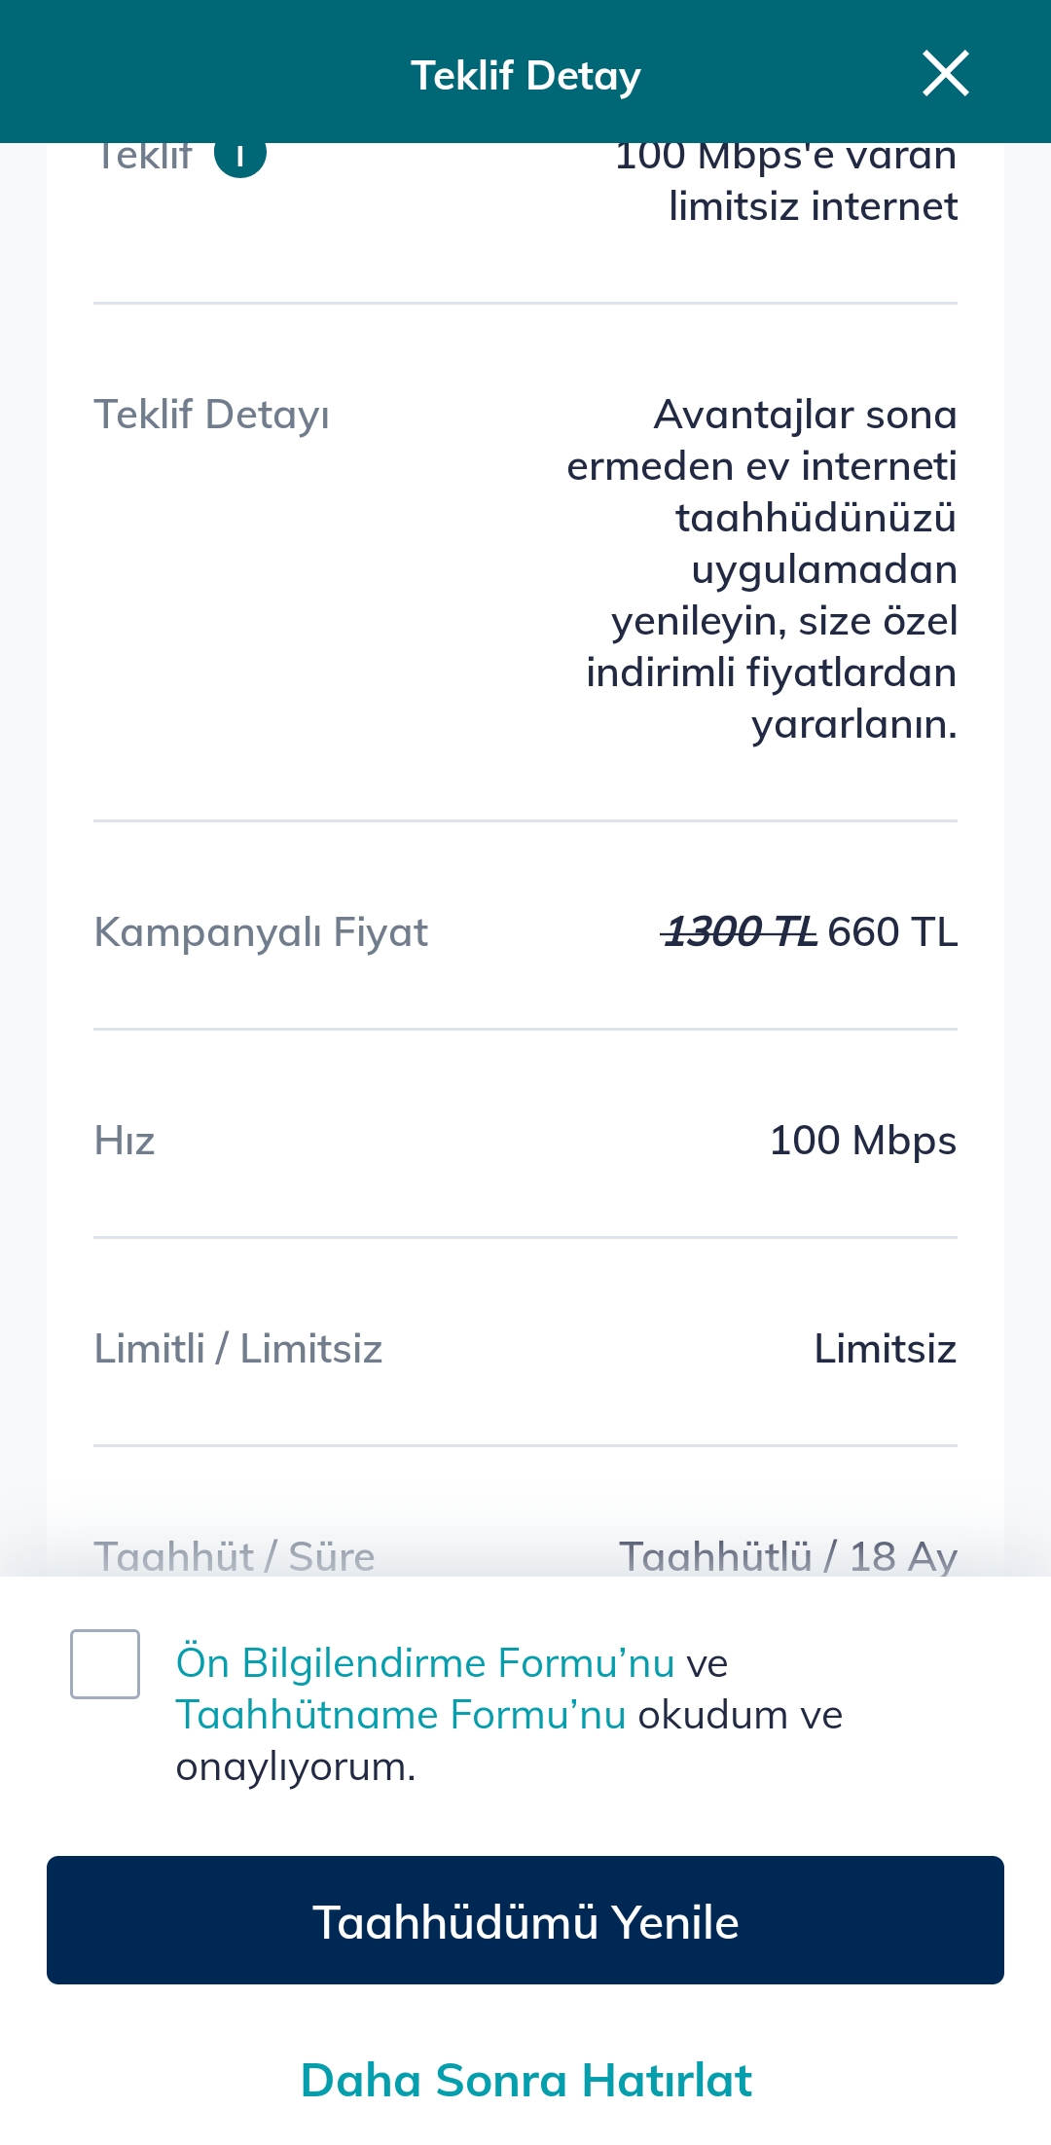Tap the struck-through 1300 TL price
1051x2145 pixels.
coord(740,932)
